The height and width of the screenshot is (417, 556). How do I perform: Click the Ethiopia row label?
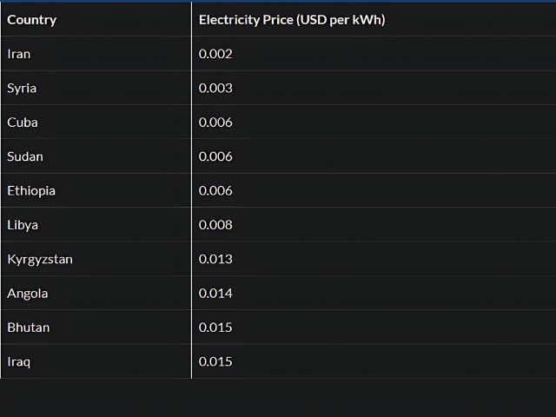[30, 190]
